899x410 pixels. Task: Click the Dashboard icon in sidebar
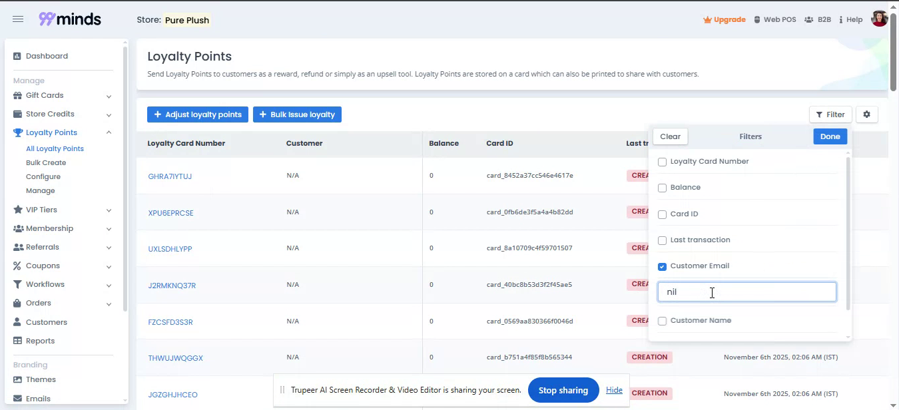17,57
